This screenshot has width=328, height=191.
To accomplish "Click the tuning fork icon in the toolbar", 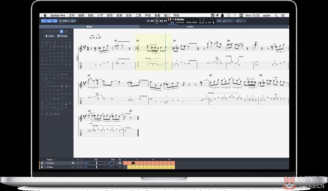I will pyautogui.click(x=238, y=21).
